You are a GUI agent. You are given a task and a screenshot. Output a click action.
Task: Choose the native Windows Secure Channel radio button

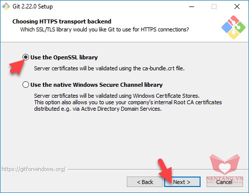(x=25, y=85)
